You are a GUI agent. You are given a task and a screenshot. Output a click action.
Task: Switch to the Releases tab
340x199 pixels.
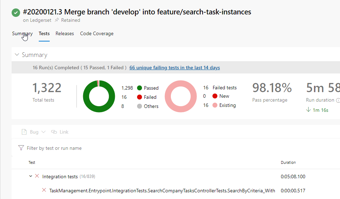pos(65,34)
